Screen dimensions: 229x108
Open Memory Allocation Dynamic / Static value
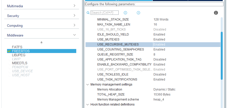tap(164, 89)
